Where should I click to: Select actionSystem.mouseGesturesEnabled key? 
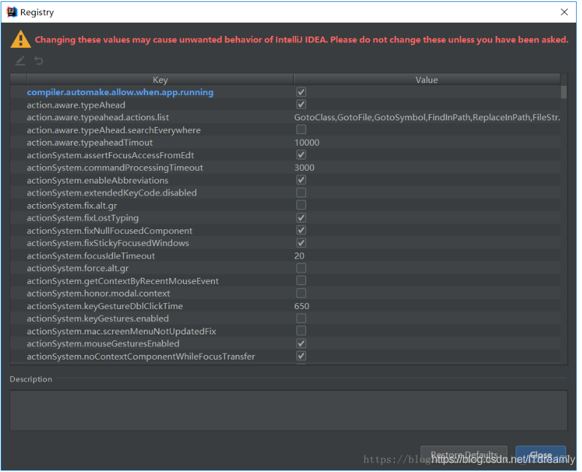[103, 344]
